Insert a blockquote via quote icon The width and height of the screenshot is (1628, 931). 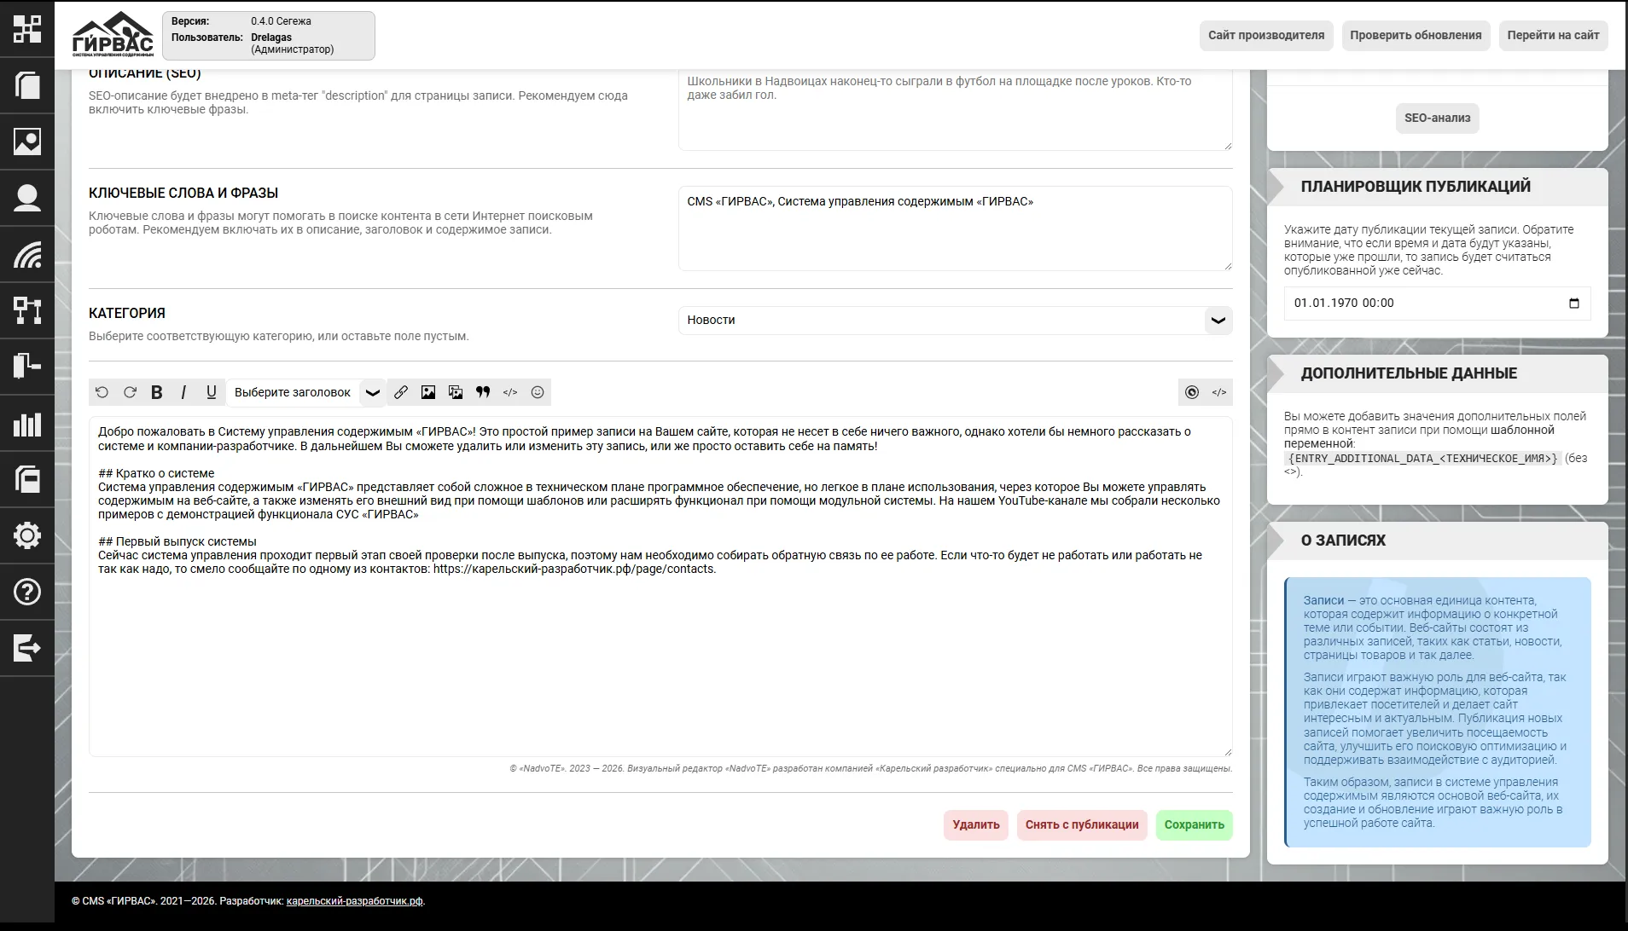(x=483, y=392)
